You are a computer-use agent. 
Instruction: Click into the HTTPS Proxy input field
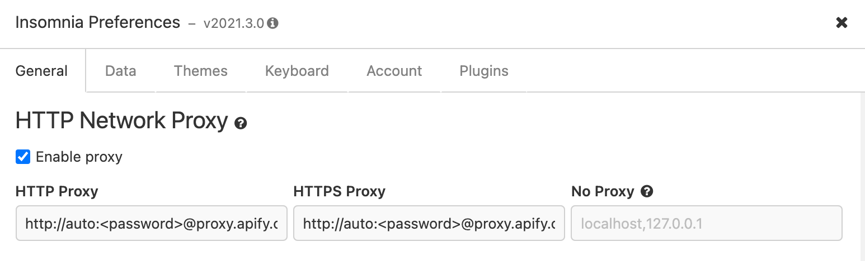point(429,224)
